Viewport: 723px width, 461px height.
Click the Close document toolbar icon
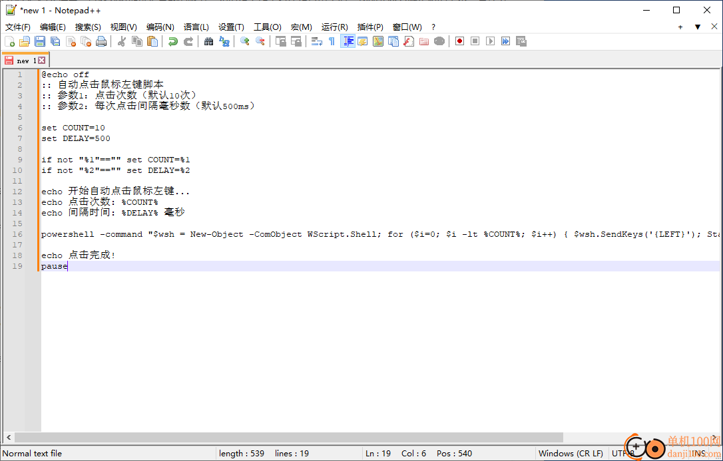point(71,41)
